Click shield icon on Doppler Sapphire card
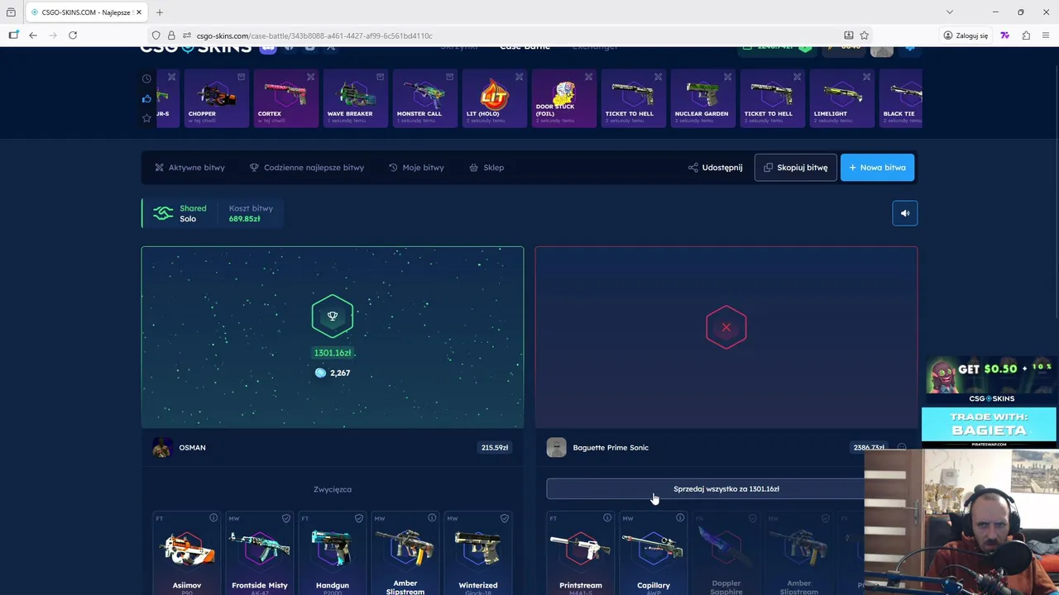Image resolution: width=1059 pixels, height=595 pixels. tap(753, 518)
